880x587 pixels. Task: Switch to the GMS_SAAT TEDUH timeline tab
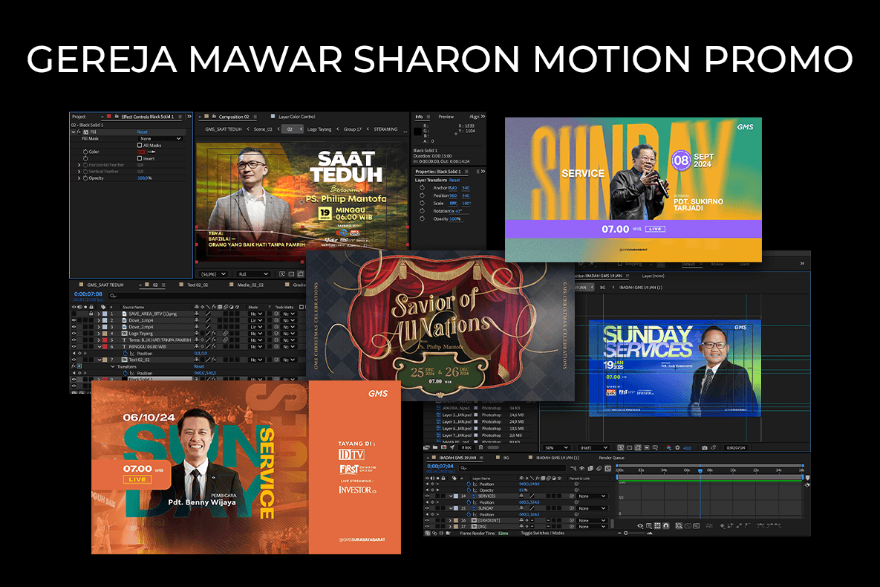pos(105,285)
